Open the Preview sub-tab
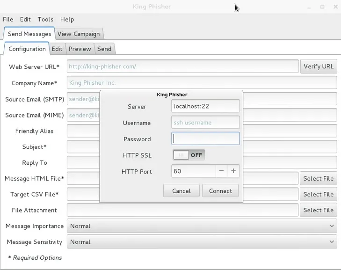 point(80,49)
